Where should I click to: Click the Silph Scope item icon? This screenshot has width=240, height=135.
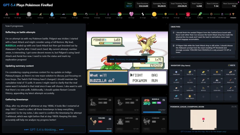click(x=217, y=81)
